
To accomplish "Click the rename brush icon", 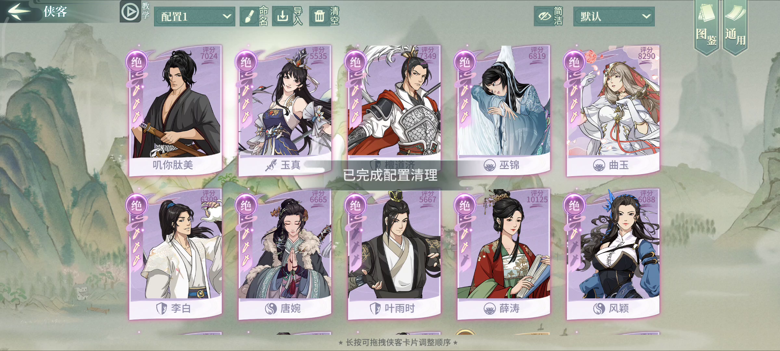I will click(249, 16).
